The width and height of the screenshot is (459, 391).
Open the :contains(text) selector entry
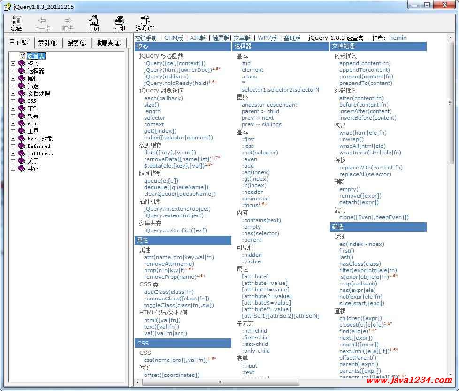(x=261, y=220)
